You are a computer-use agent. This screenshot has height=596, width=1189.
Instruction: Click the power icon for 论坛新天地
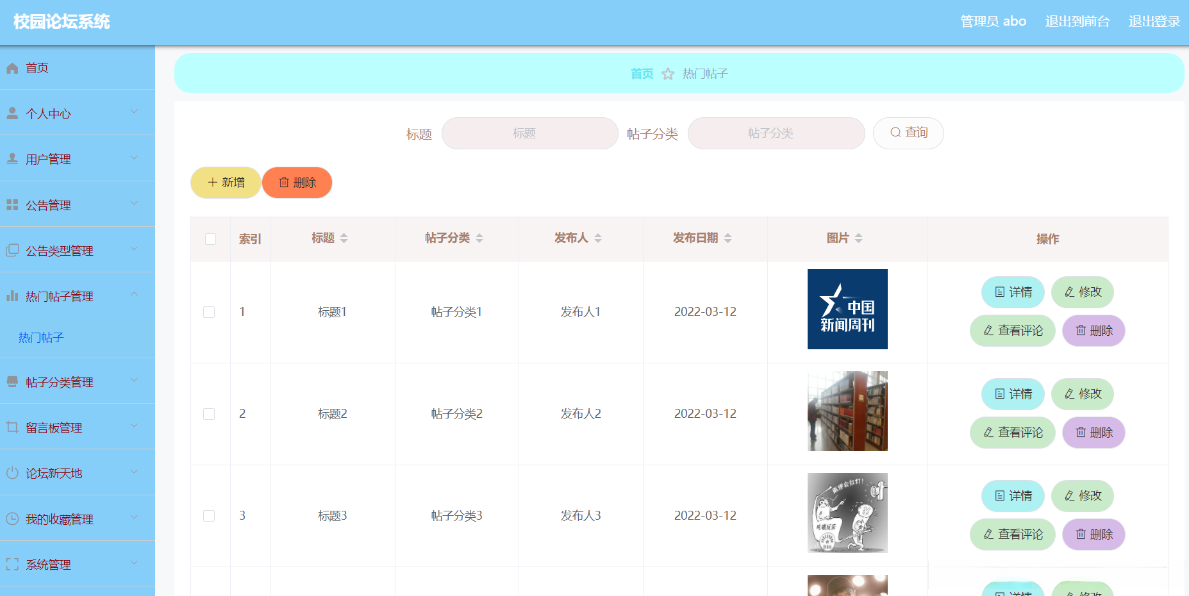[x=12, y=473]
